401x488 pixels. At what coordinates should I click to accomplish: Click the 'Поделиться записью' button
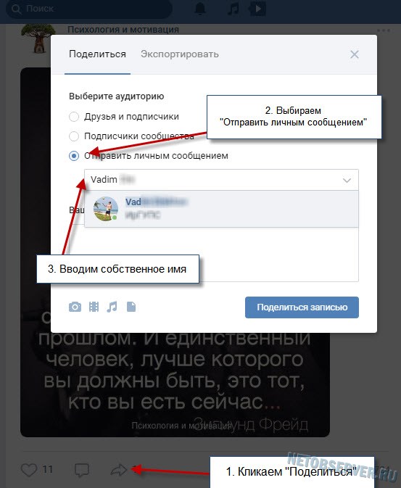302,307
